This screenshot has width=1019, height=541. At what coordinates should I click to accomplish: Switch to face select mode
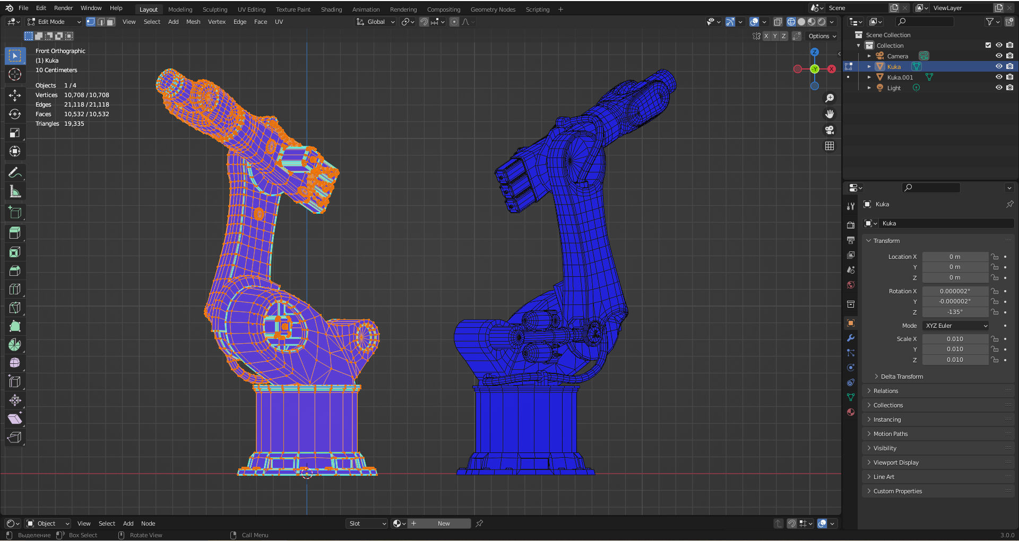point(110,22)
